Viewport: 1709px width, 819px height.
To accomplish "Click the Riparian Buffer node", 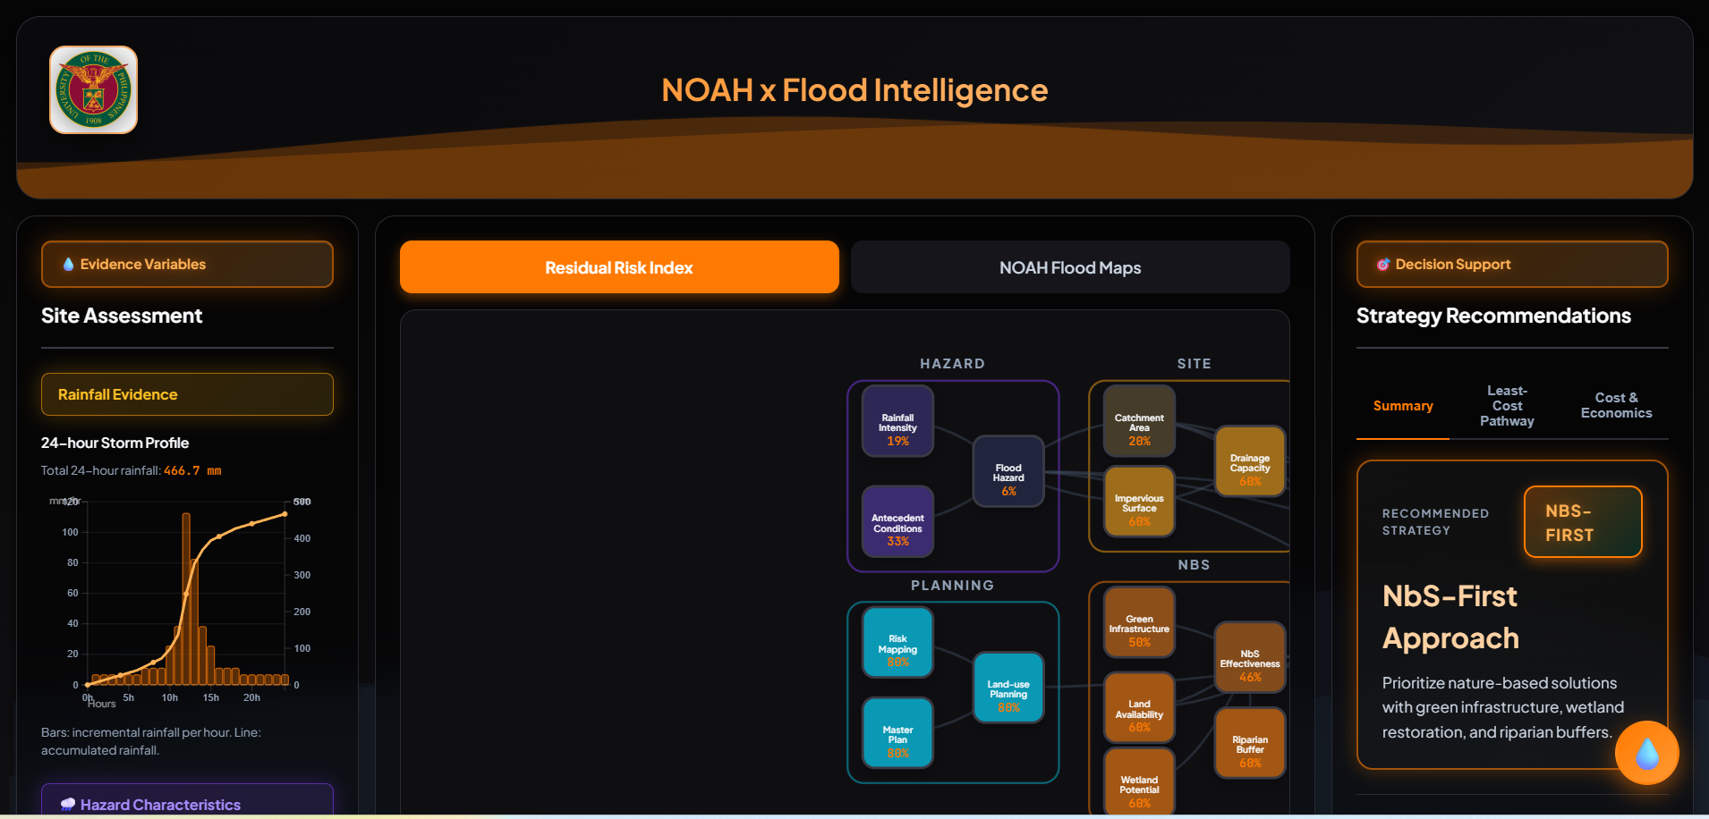I will coord(1250,743).
